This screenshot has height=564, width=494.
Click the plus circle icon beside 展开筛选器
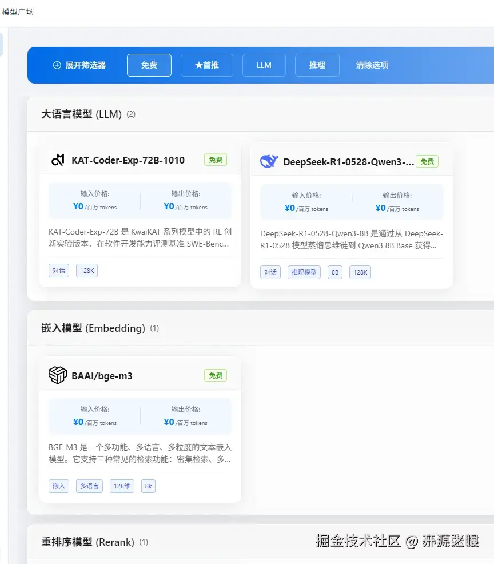57,65
